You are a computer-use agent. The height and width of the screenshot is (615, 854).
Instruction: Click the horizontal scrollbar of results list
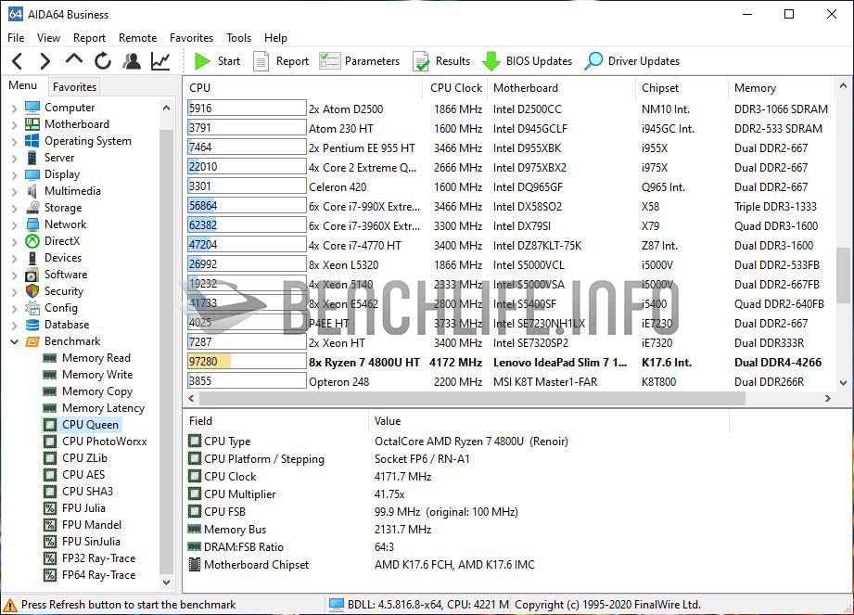pos(472,399)
